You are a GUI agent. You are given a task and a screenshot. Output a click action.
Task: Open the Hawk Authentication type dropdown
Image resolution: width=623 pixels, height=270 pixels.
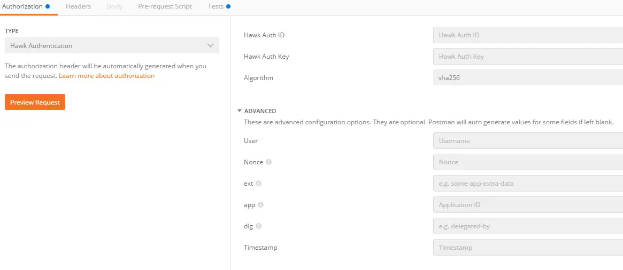click(112, 46)
